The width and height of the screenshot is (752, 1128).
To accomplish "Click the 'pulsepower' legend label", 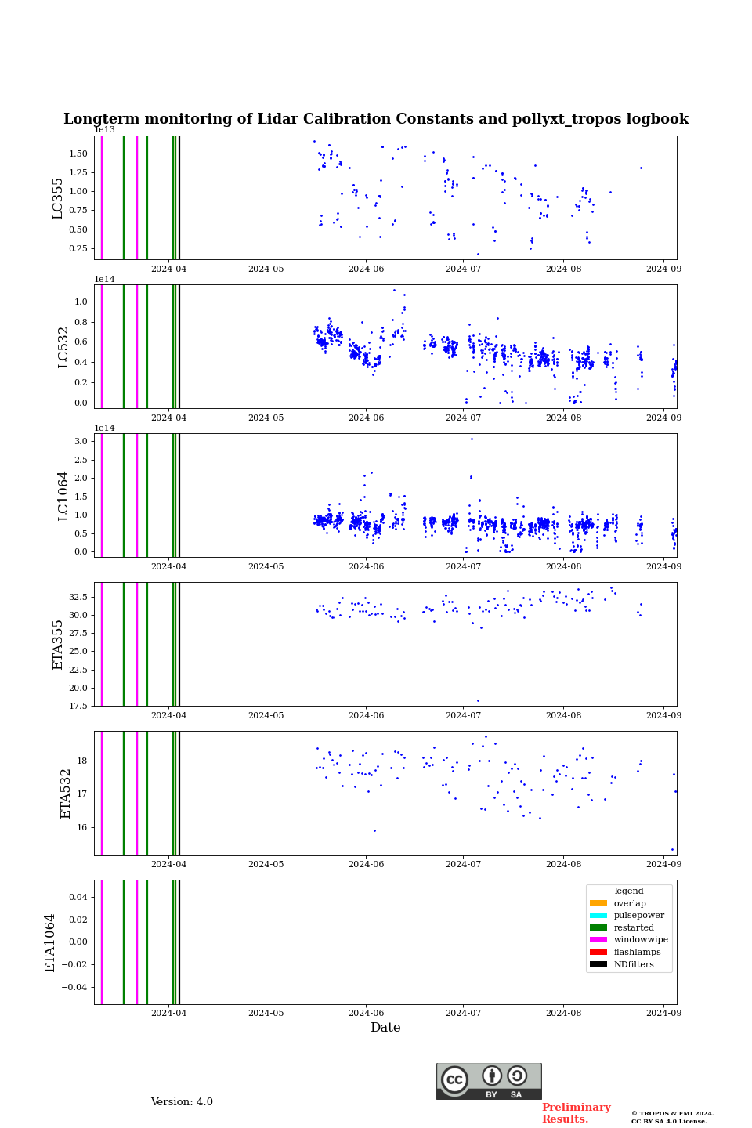I will click(x=639, y=916).
